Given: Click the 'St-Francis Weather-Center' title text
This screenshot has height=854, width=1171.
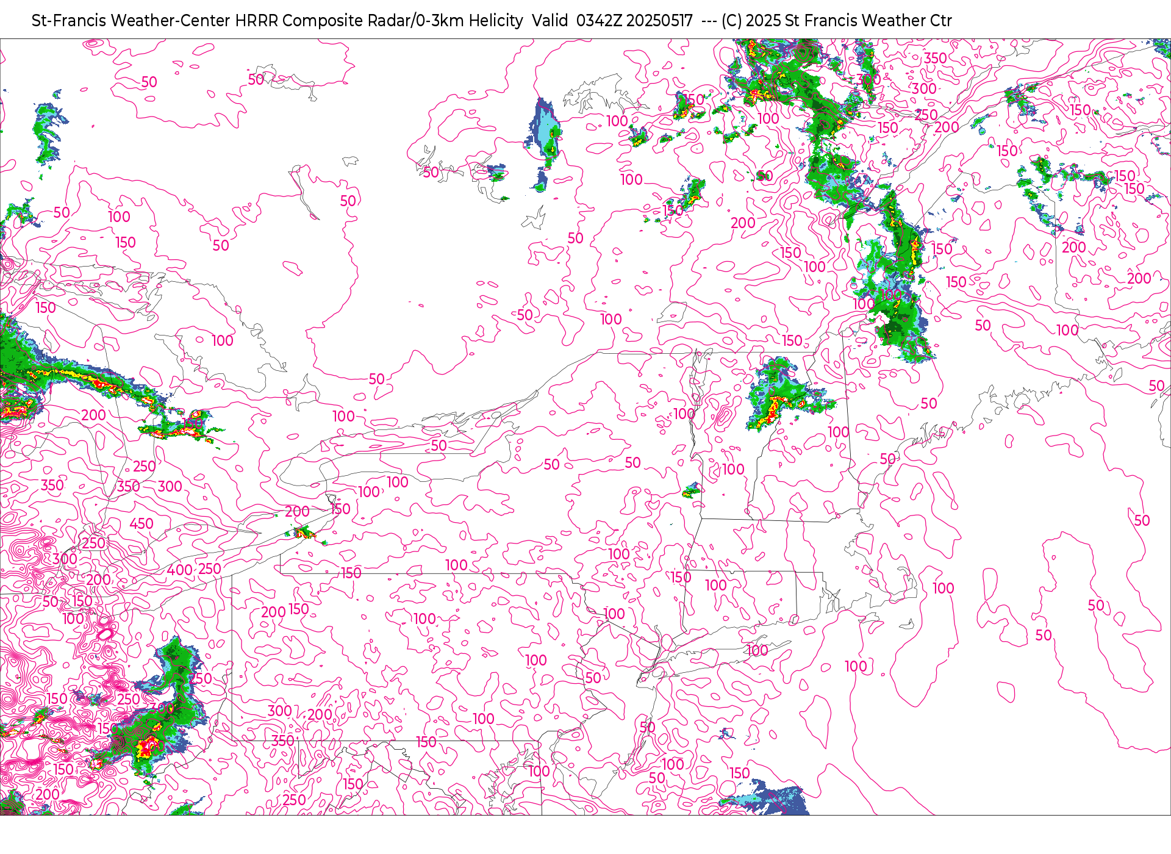Looking at the screenshot, I should tap(131, 21).
